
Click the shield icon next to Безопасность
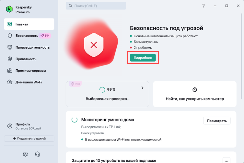point(10,36)
